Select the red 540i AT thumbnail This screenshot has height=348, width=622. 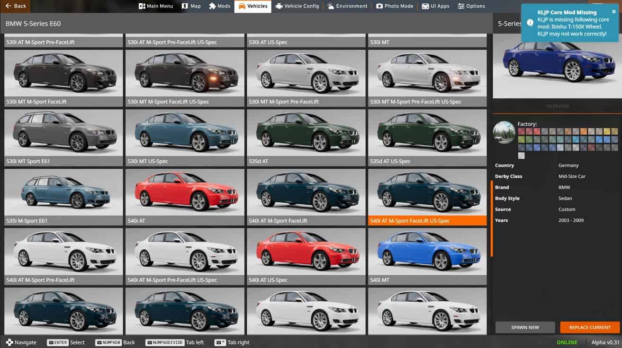185,191
